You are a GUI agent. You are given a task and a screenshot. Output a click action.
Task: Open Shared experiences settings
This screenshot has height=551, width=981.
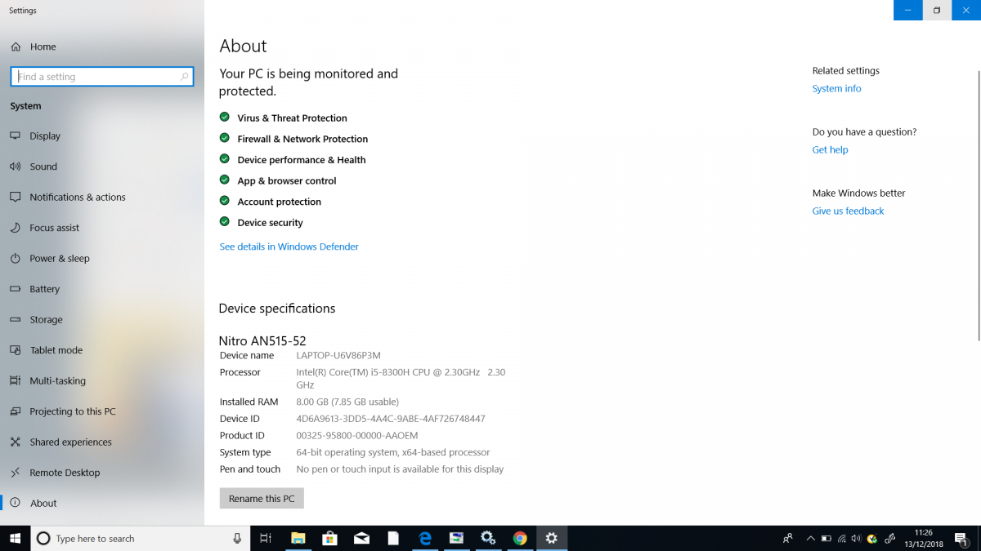click(70, 442)
